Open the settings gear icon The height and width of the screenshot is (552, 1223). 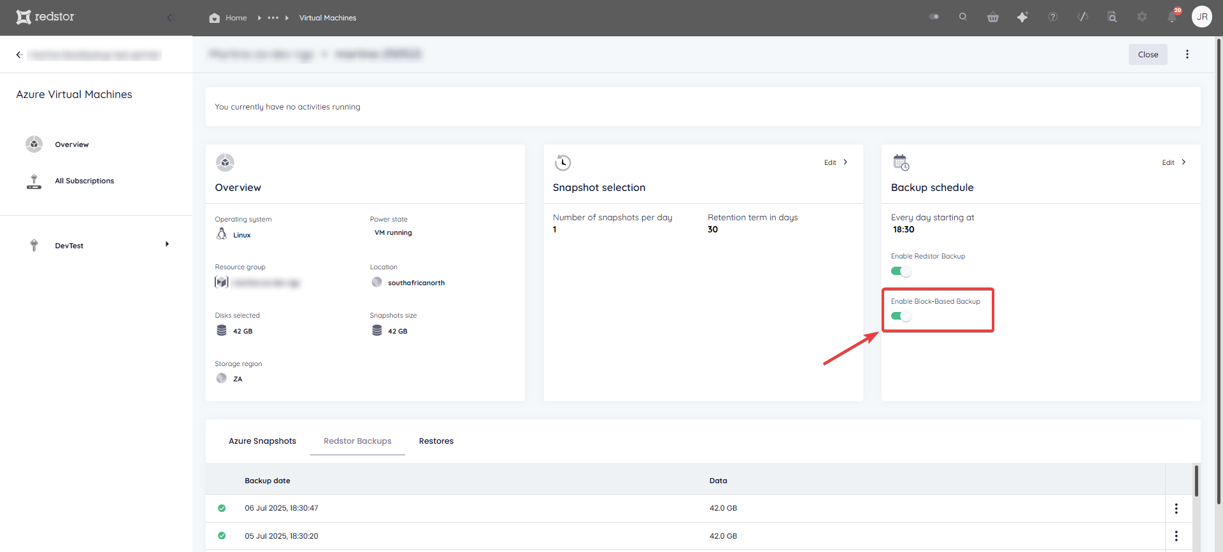click(x=1142, y=17)
